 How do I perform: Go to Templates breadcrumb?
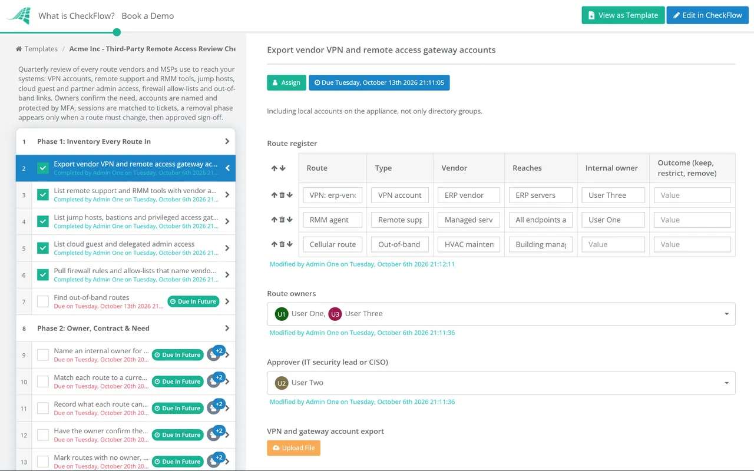click(x=41, y=49)
